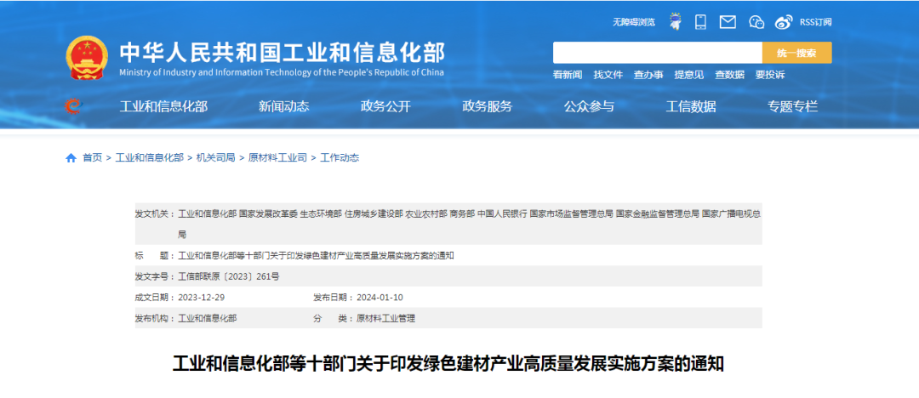Select 找文件 quick link
919x398 pixels.
(x=608, y=75)
